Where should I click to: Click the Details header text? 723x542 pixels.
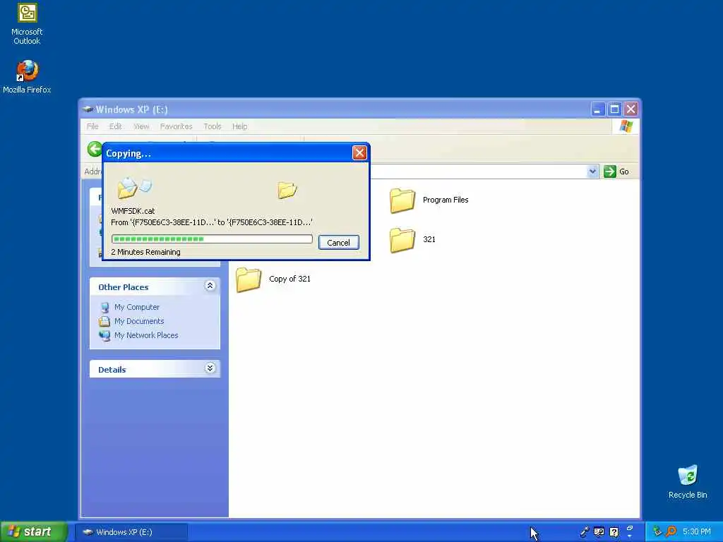click(112, 370)
